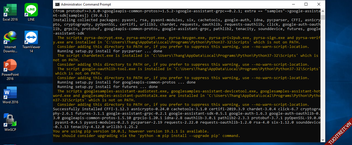Click the console scrollbar up arrow

(323, 11)
